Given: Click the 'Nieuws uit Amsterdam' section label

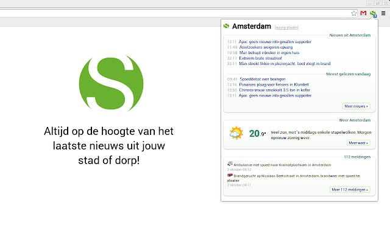Looking at the screenshot, I should pyautogui.click(x=350, y=35).
